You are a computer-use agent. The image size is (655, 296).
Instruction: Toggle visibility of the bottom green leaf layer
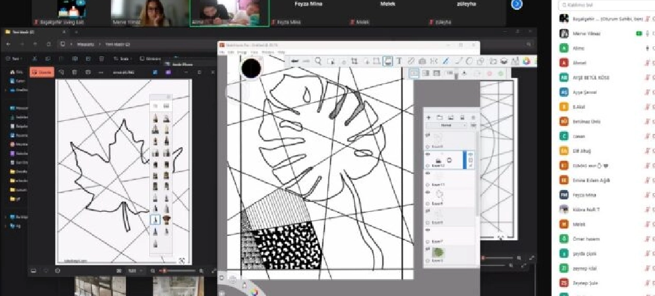[x=428, y=247]
